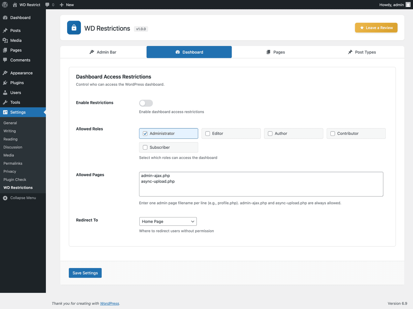Open the WordPress footer link
The image size is (413, 309).
[109, 303]
